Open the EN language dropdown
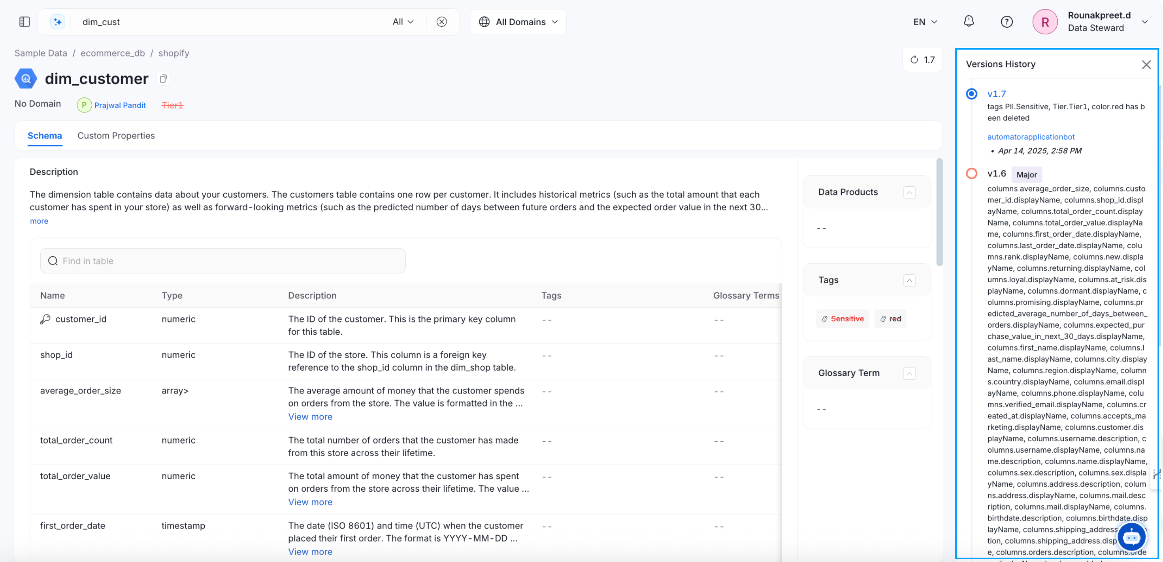Image resolution: width=1163 pixels, height=562 pixels. point(925,22)
